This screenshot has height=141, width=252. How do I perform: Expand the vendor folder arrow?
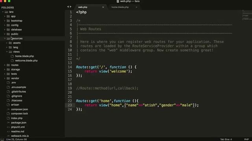5,78
